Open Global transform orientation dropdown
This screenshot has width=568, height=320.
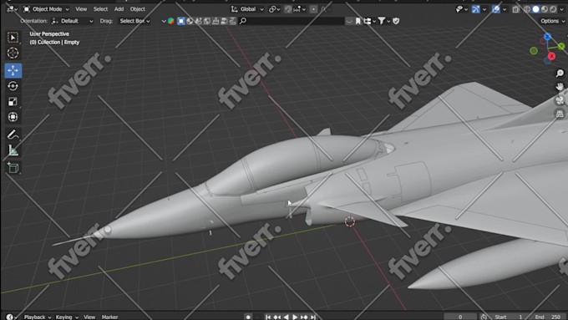(x=247, y=9)
